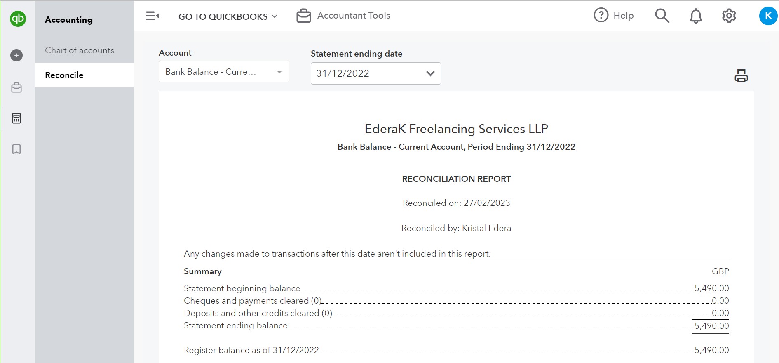Click the Accounting heading in side panel
779x363 pixels.
[x=69, y=20]
